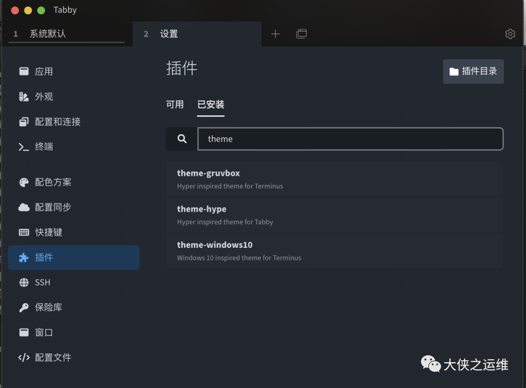
Task: Select the theme-hype plugin row
Action: 335,215
